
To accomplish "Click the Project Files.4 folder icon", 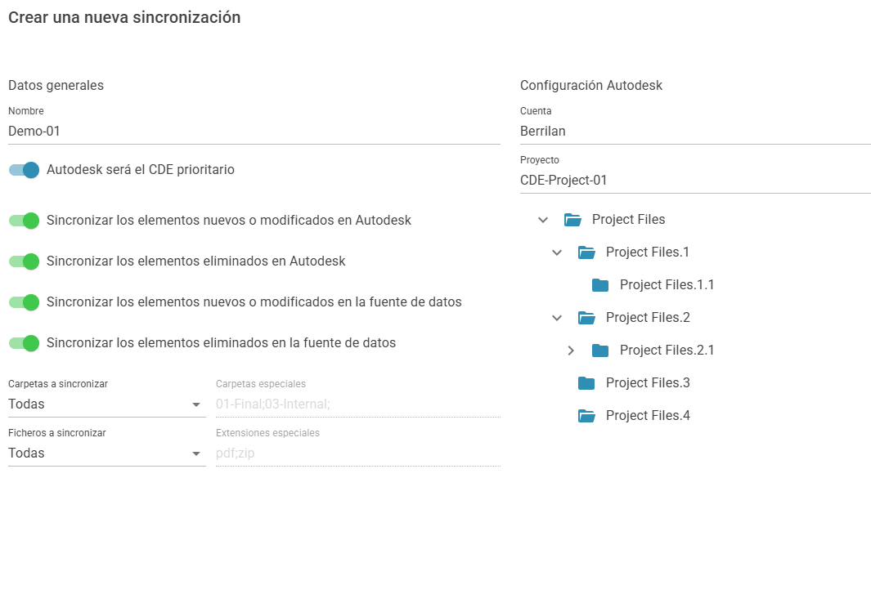I will pyautogui.click(x=586, y=416).
